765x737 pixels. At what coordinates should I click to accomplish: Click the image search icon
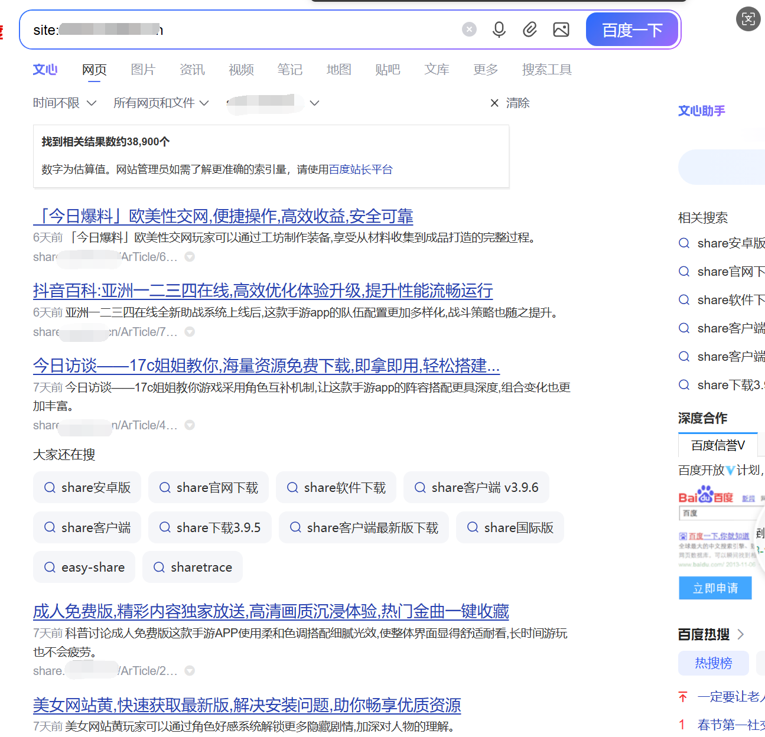point(561,30)
